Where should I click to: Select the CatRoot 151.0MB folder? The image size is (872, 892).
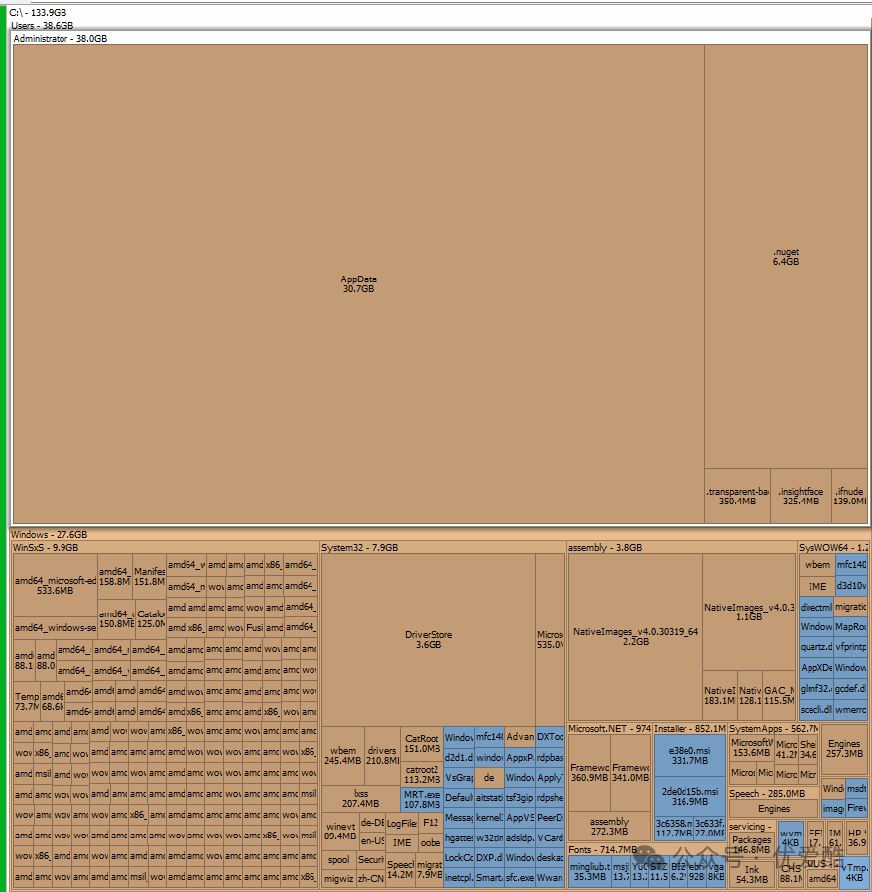click(422, 743)
